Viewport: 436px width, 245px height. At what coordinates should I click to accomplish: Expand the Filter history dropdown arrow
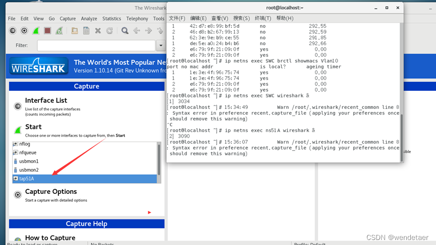(x=161, y=45)
